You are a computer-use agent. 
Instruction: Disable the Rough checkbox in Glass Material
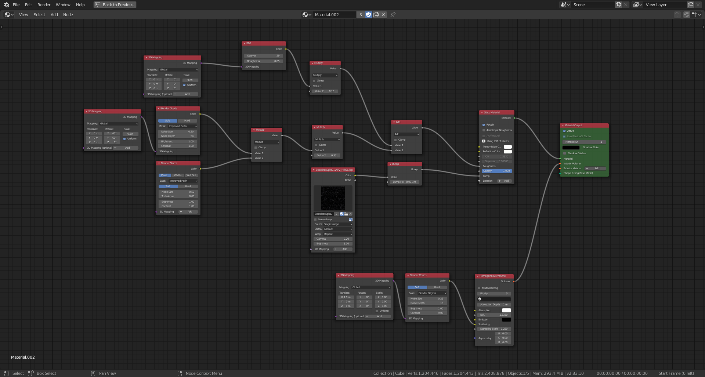pos(484,125)
